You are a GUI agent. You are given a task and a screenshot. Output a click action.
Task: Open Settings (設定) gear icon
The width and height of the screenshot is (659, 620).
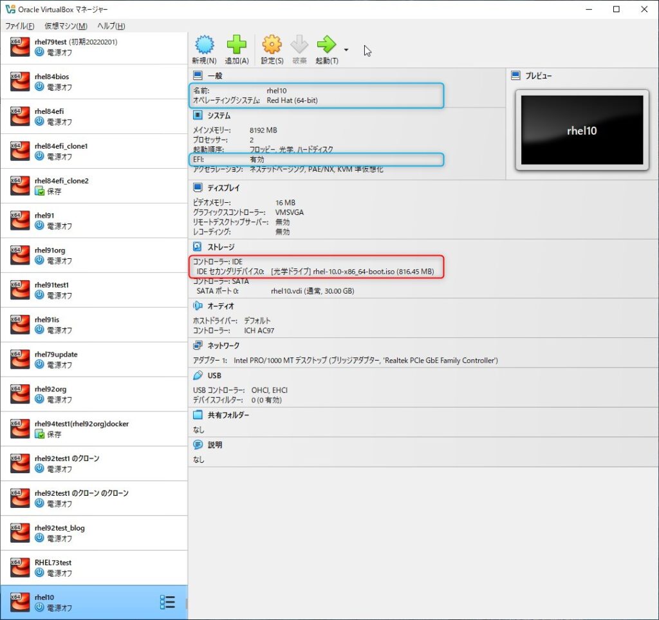(x=272, y=46)
